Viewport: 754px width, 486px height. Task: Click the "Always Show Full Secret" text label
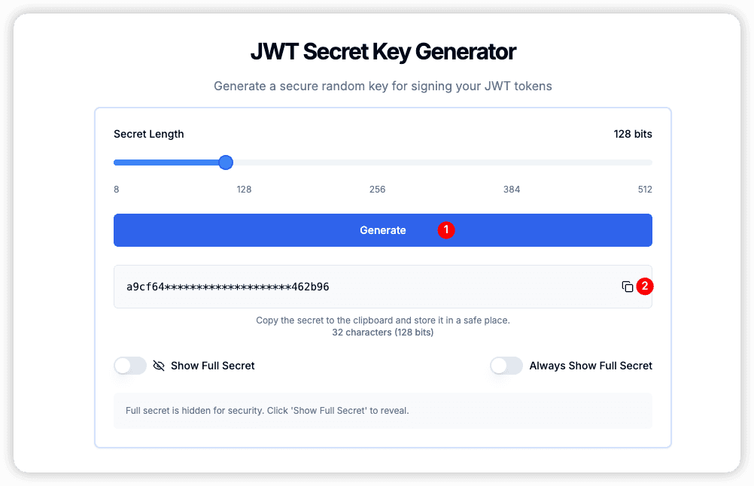point(591,366)
